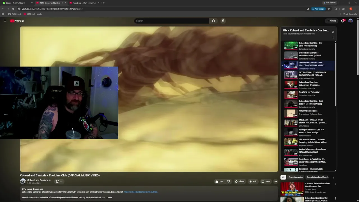Click the browser address bar URL

tap(52, 9)
